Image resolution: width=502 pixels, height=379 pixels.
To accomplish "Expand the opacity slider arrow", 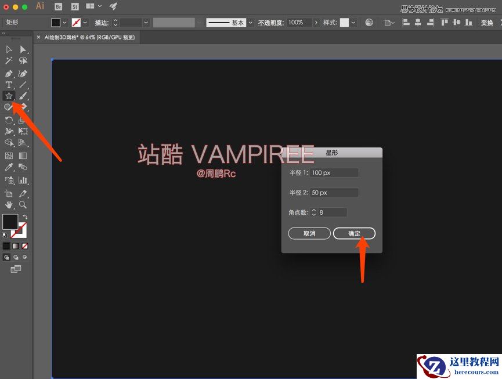I will pos(316,23).
